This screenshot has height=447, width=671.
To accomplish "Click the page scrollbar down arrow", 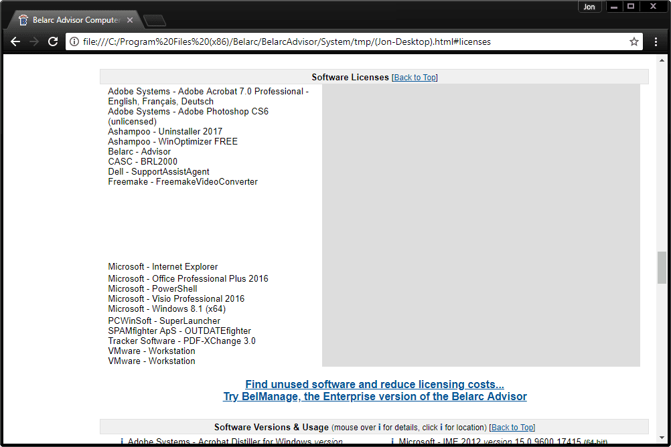I will point(662,438).
